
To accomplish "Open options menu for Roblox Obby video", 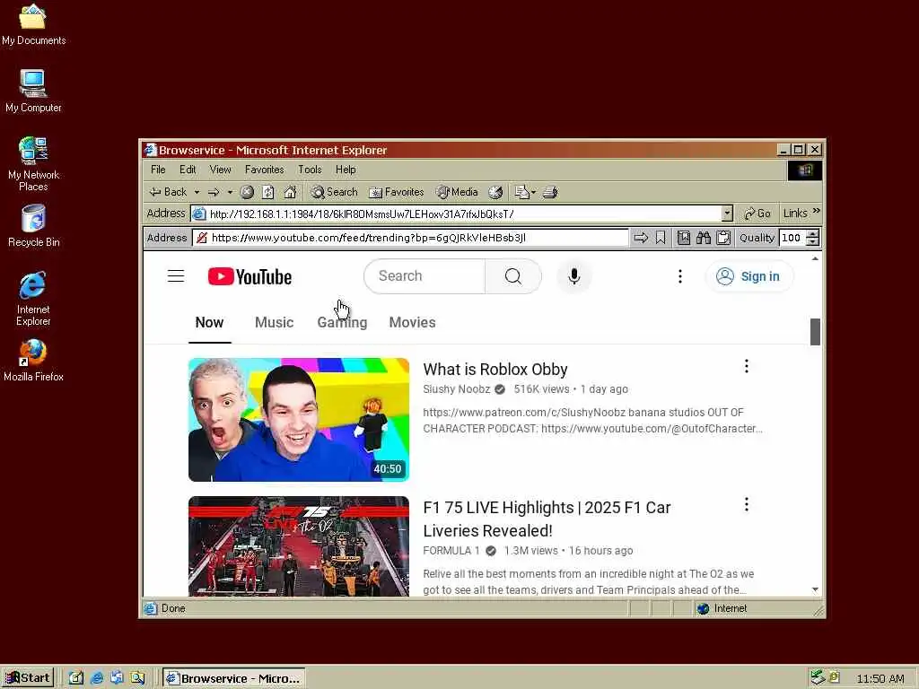I will point(746,367).
